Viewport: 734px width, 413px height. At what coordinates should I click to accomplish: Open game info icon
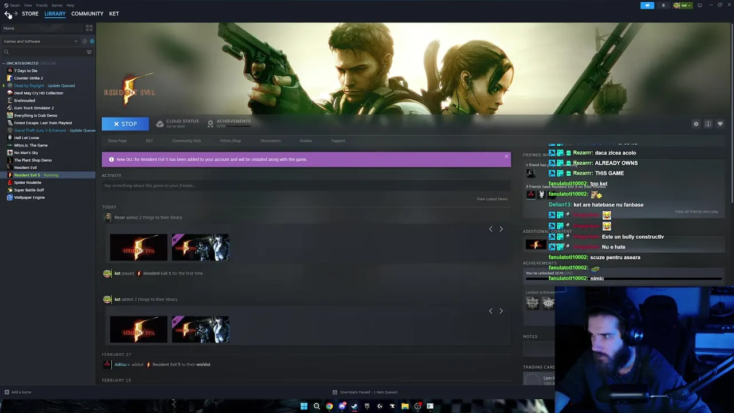pos(708,124)
